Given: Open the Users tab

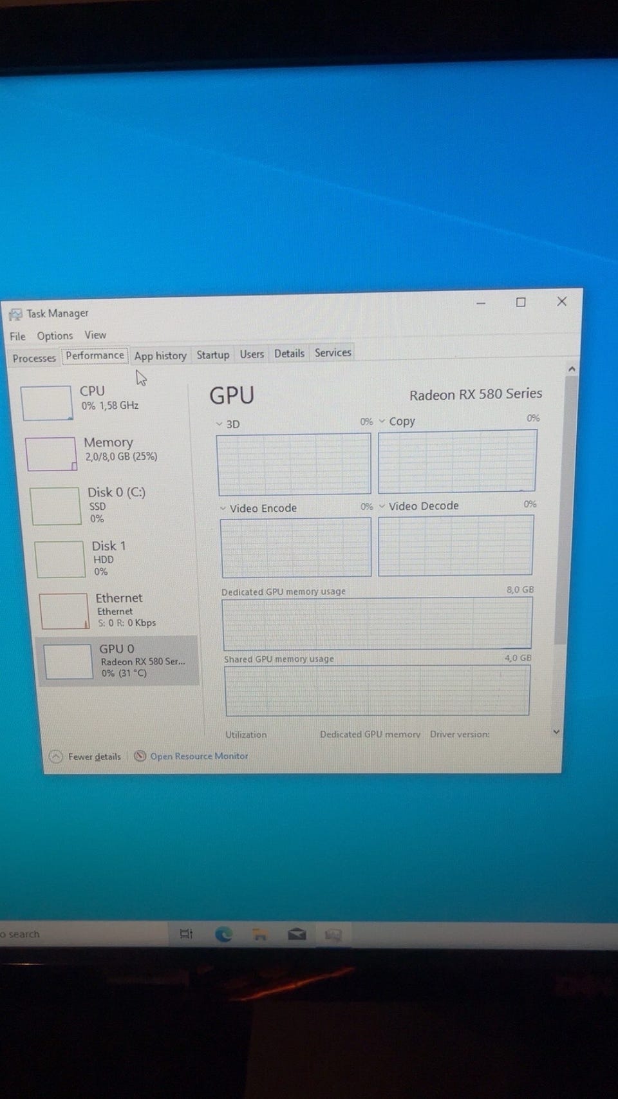Looking at the screenshot, I should [252, 354].
